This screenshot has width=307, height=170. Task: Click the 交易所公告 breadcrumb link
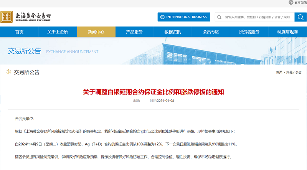(x=294, y=72)
